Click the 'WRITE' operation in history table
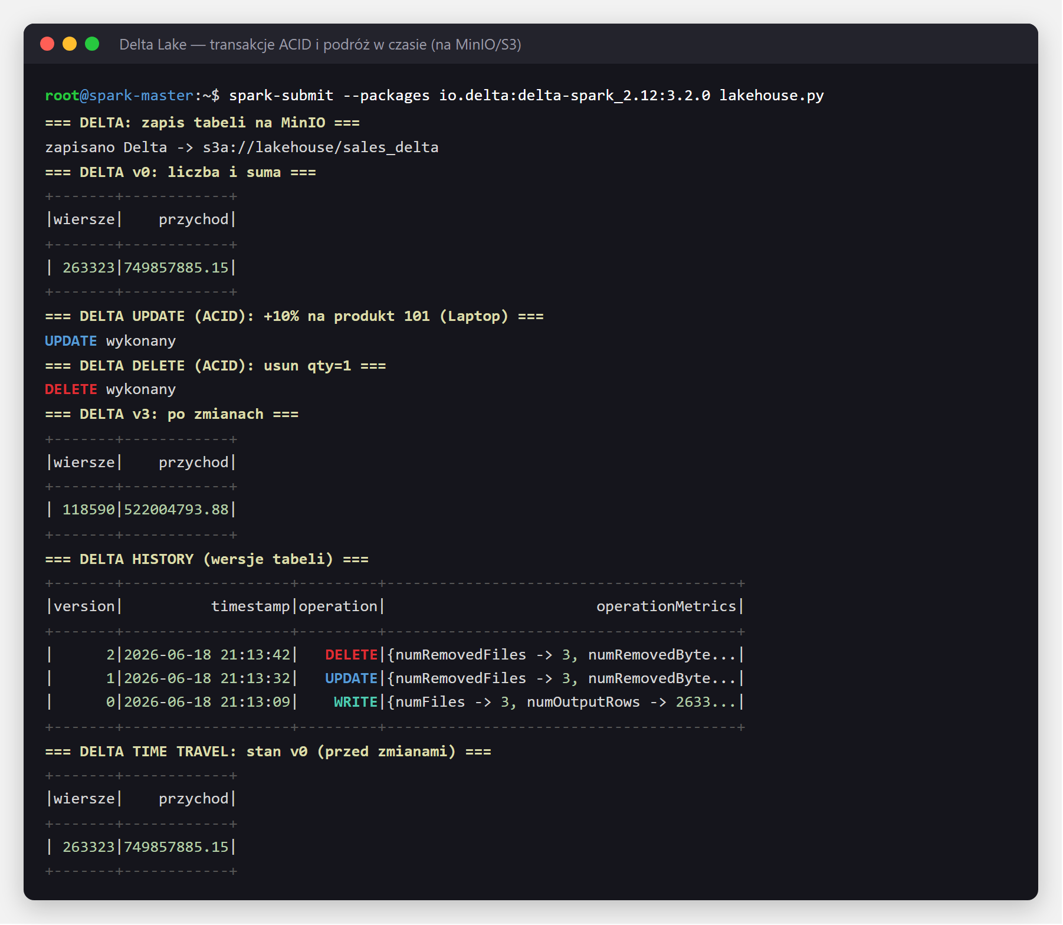 [x=356, y=702]
